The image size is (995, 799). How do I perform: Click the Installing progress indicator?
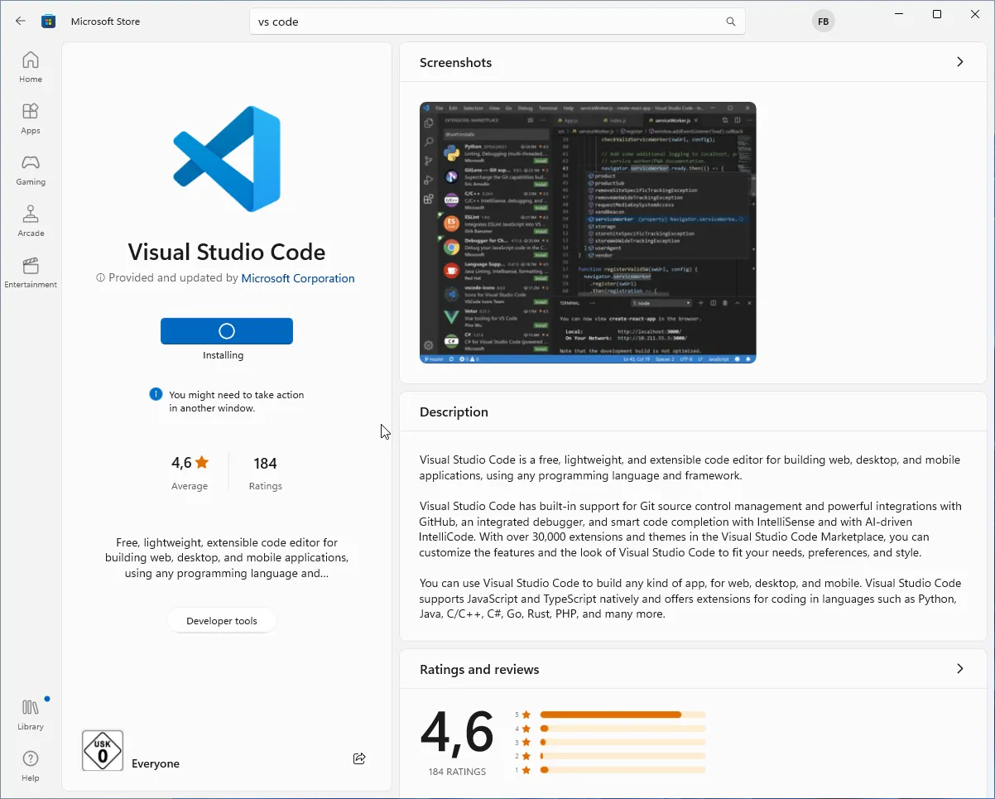click(x=226, y=330)
